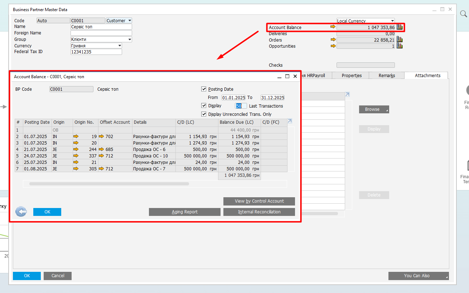Toggle the Posting Date checkbox
The height and width of the screenshot is (293, 469).
tap(204, 89)
